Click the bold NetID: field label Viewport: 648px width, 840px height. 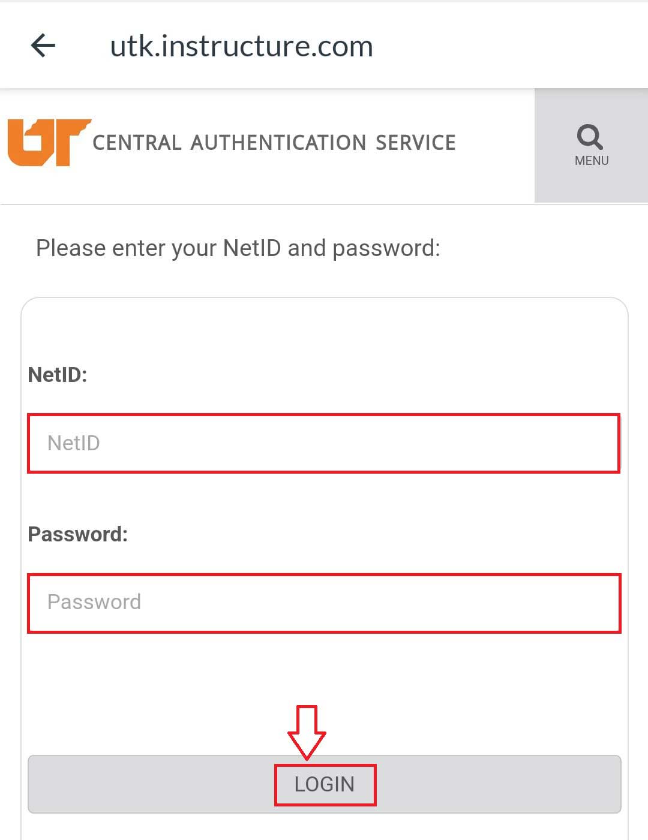[58, 375]
